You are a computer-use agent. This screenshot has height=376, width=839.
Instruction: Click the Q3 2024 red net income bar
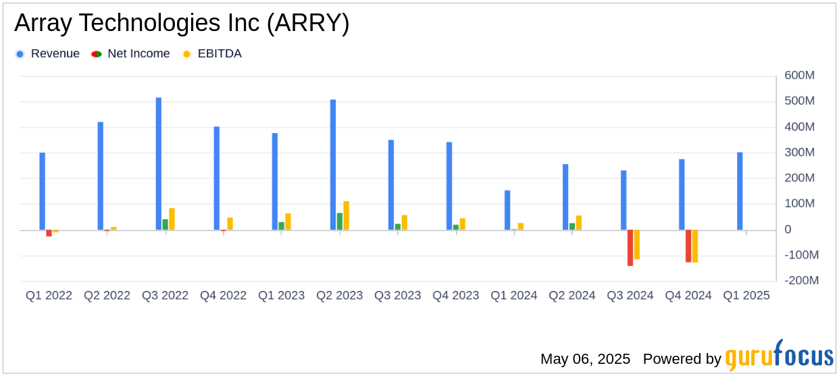click(x=630, y=248)
